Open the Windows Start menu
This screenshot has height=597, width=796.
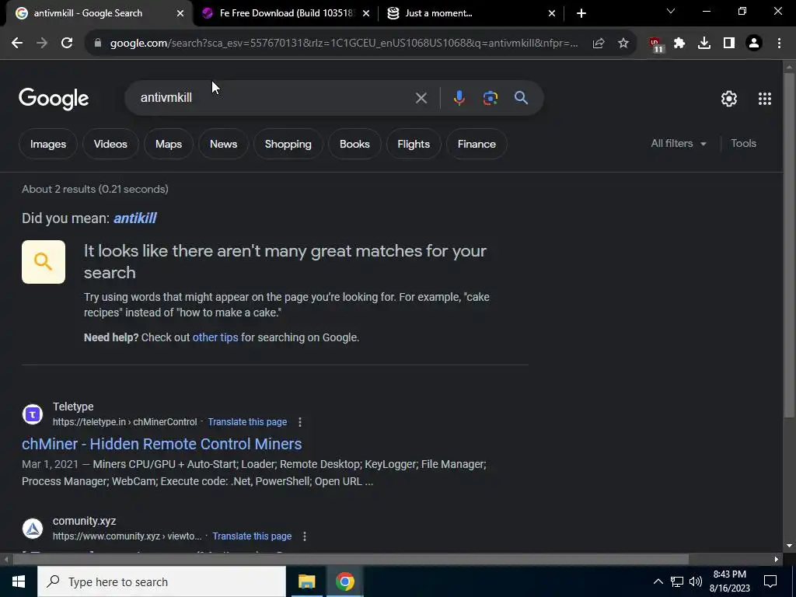coord(19,581)
